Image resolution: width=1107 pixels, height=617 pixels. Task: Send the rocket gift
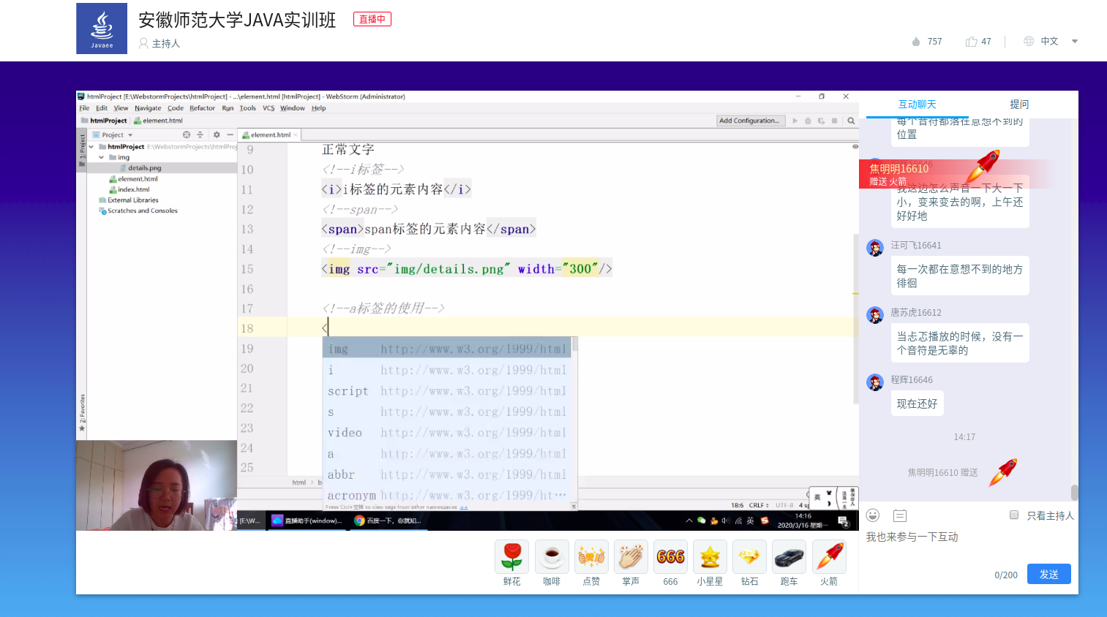[x=829, y=557]
